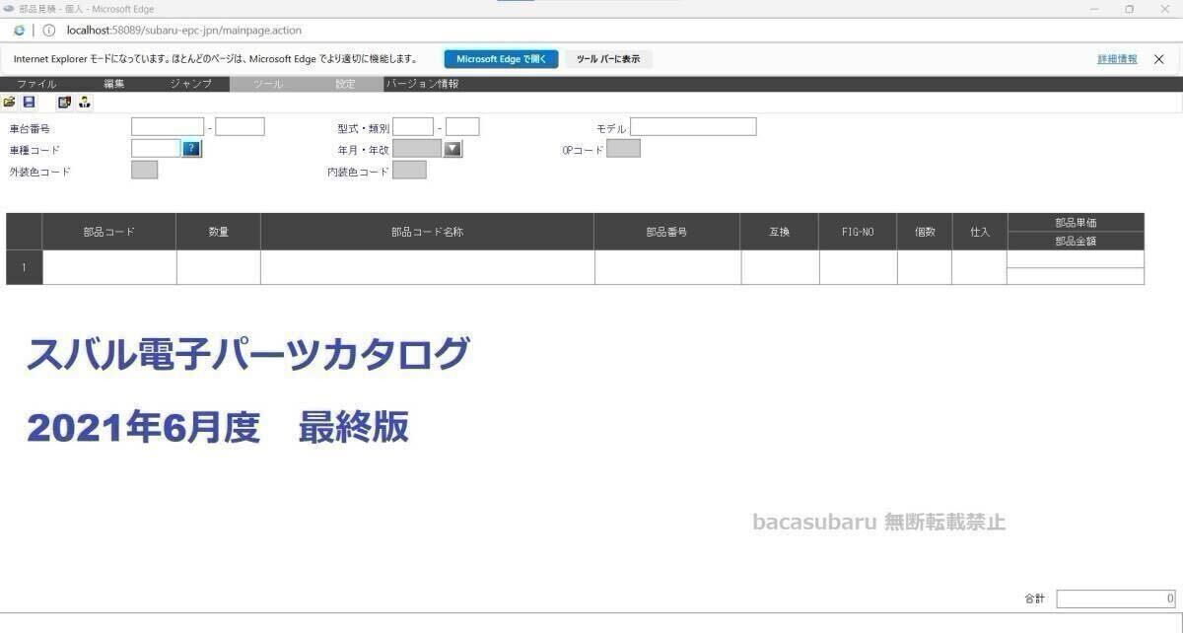This screenshot has width=1183, height=633.
Task: Click the 部品コード cell in row 1
Action: [x=109, y=267]
